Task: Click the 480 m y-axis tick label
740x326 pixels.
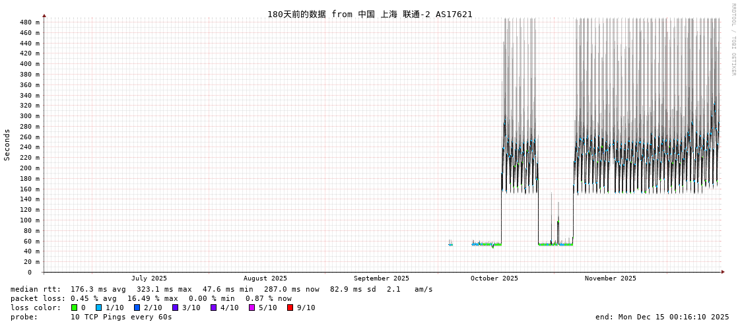Action: 30,22
